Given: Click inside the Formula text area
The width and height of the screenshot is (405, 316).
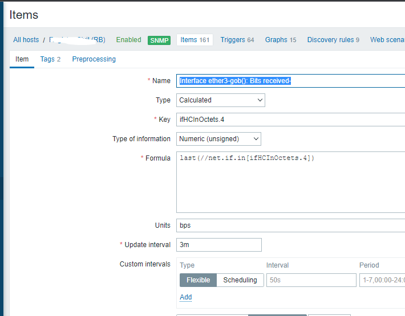Looking at the screenshot, I should (x=290, y=182).
